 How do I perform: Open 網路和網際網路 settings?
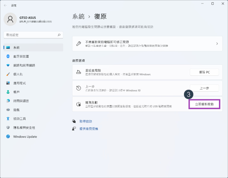(x=33, y=65)
